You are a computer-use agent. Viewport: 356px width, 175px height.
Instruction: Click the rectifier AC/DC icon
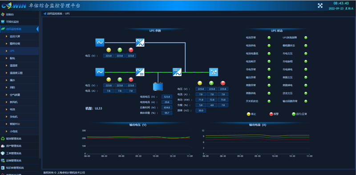click(140, 72)
